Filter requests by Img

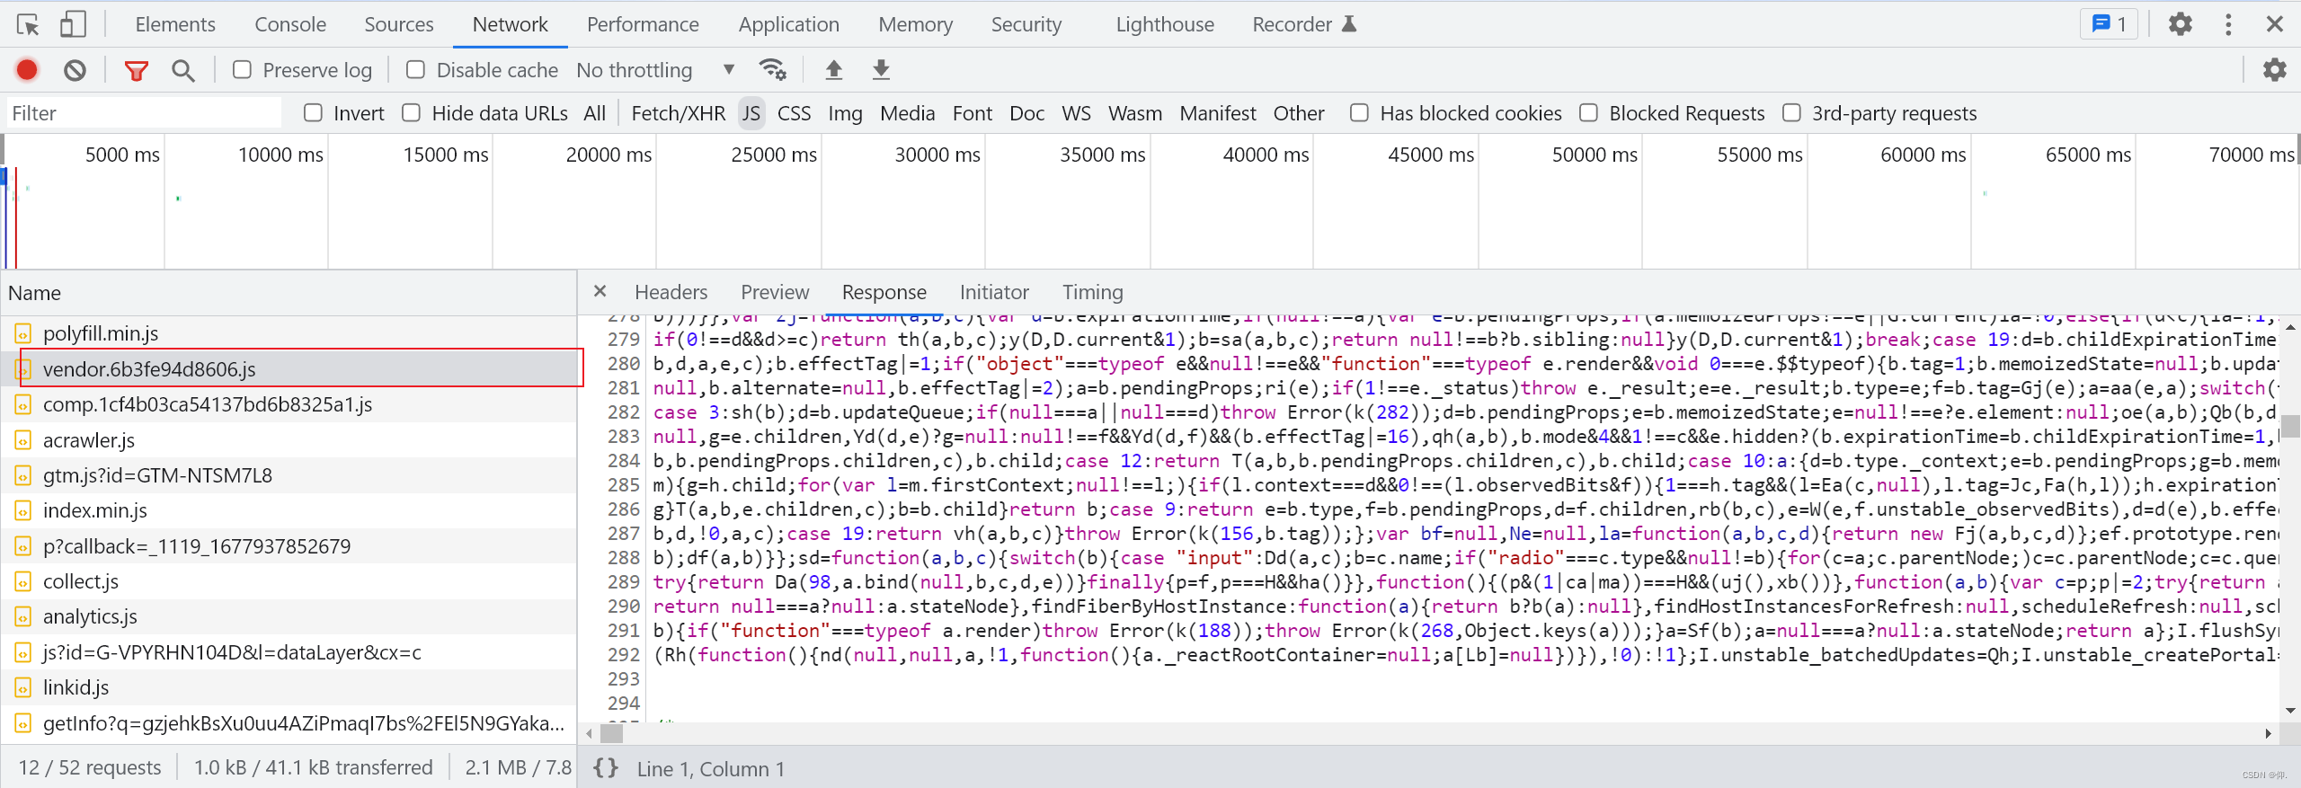(x=845, y=113)
